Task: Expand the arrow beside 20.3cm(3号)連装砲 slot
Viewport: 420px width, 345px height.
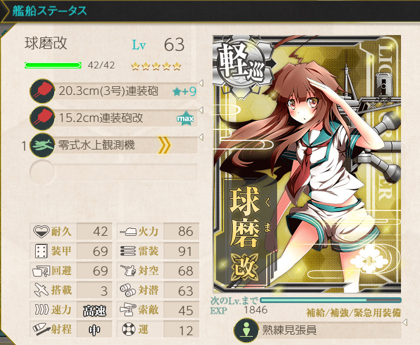Action: (x=200, y=83)
